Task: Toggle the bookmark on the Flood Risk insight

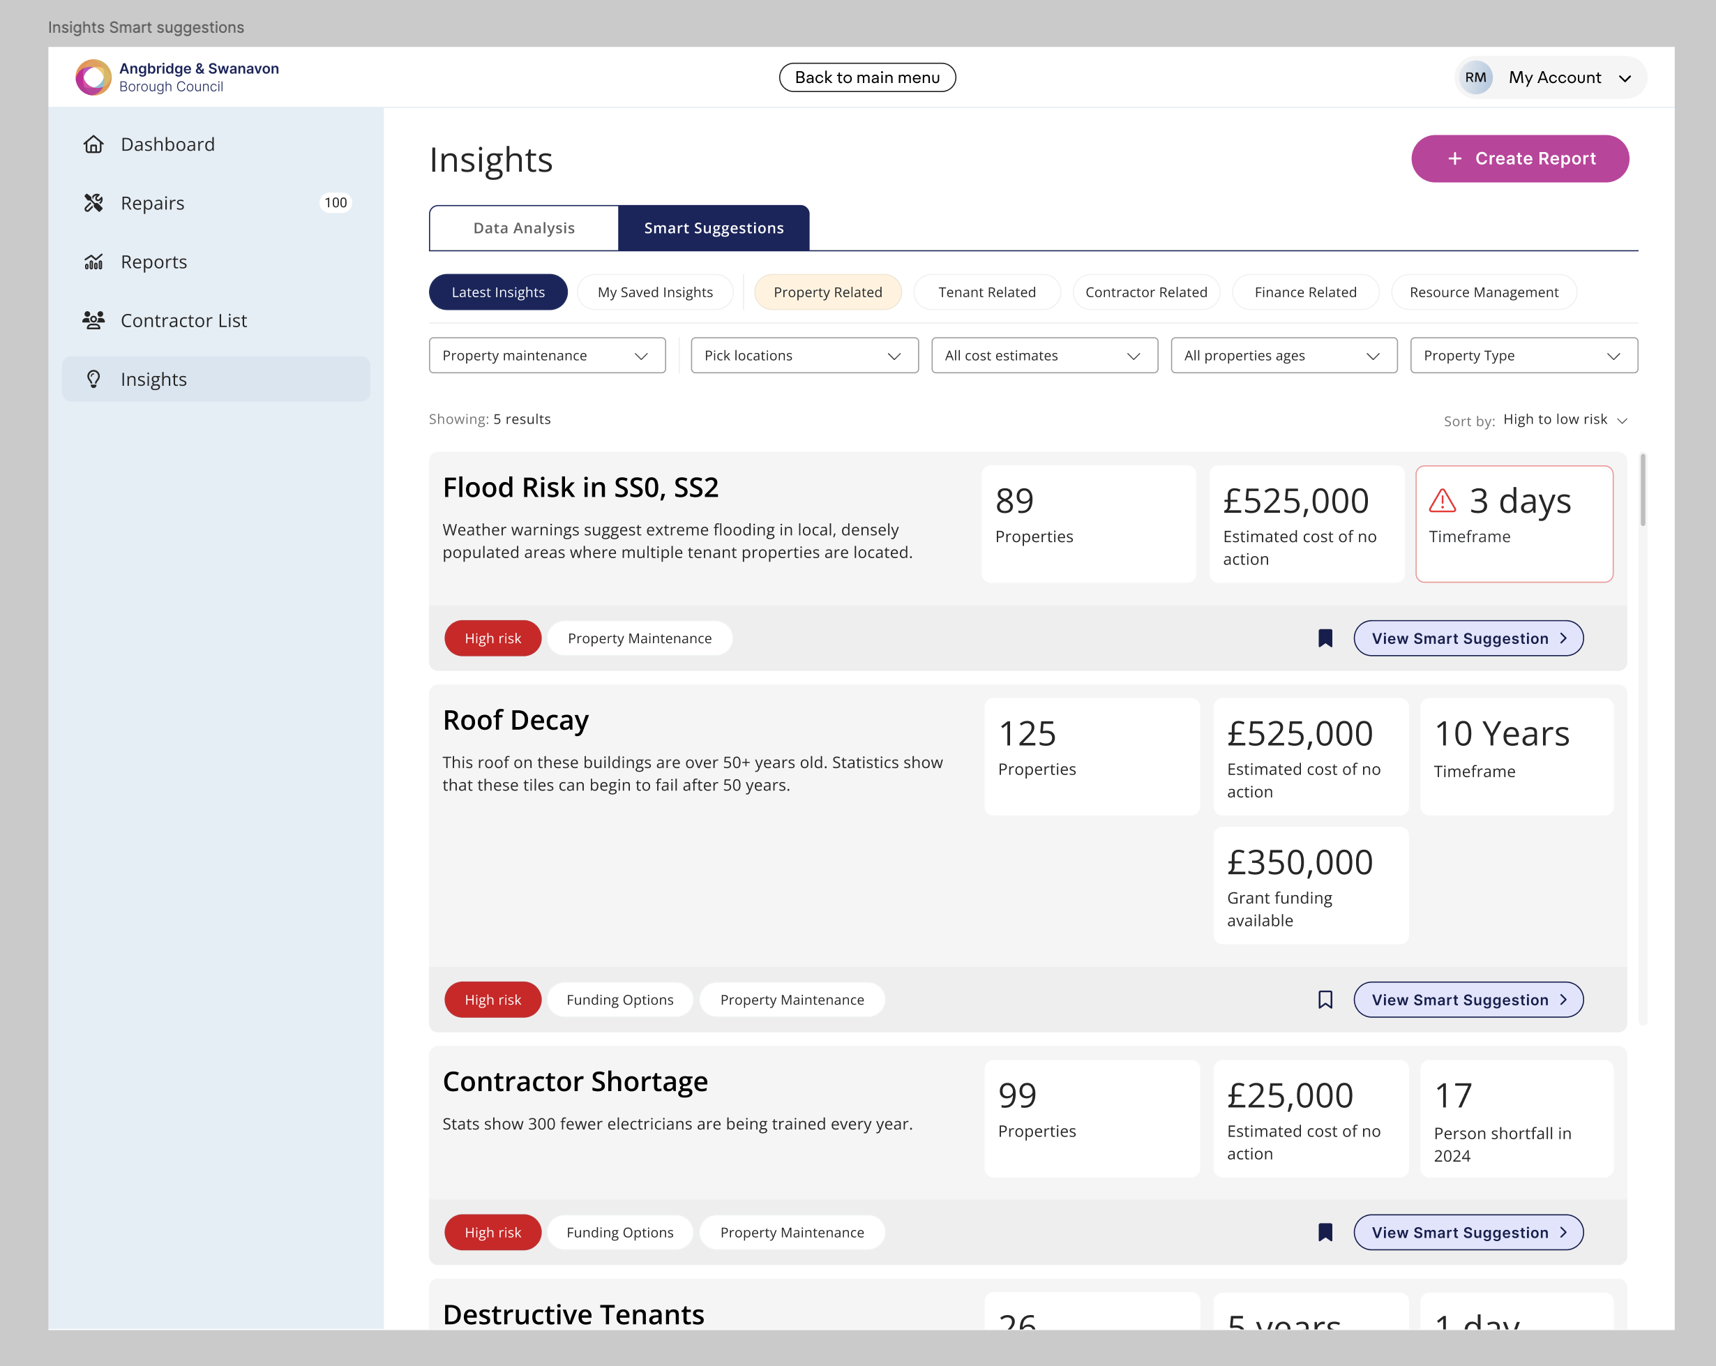Action: click(x=1325, y=638)
